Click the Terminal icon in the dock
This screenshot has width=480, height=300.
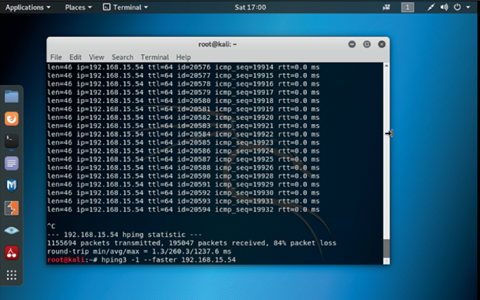click(12, 141)
